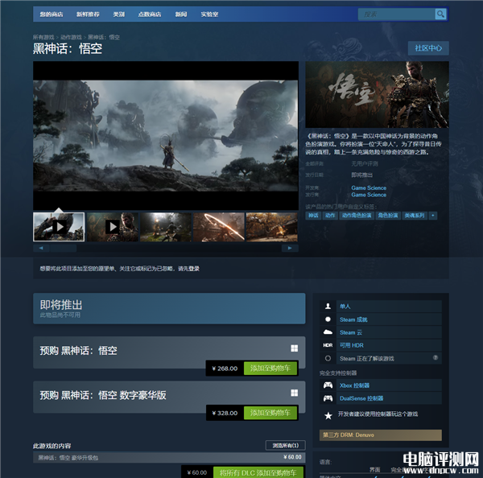Click the store search input field
This screenshot has height=478, width=483.
click(x=396, y=14)
